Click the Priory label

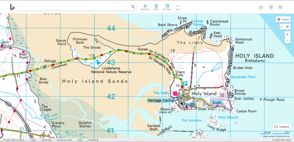coord(191,105)
